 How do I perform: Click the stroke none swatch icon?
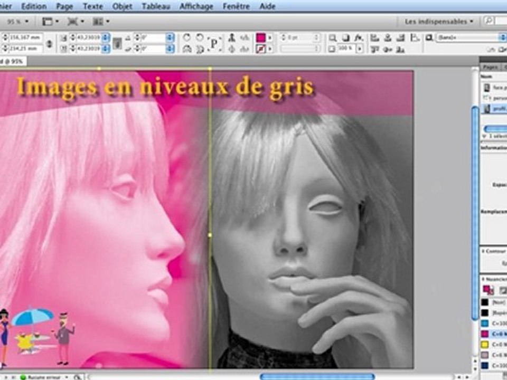[x=261, y=49]
